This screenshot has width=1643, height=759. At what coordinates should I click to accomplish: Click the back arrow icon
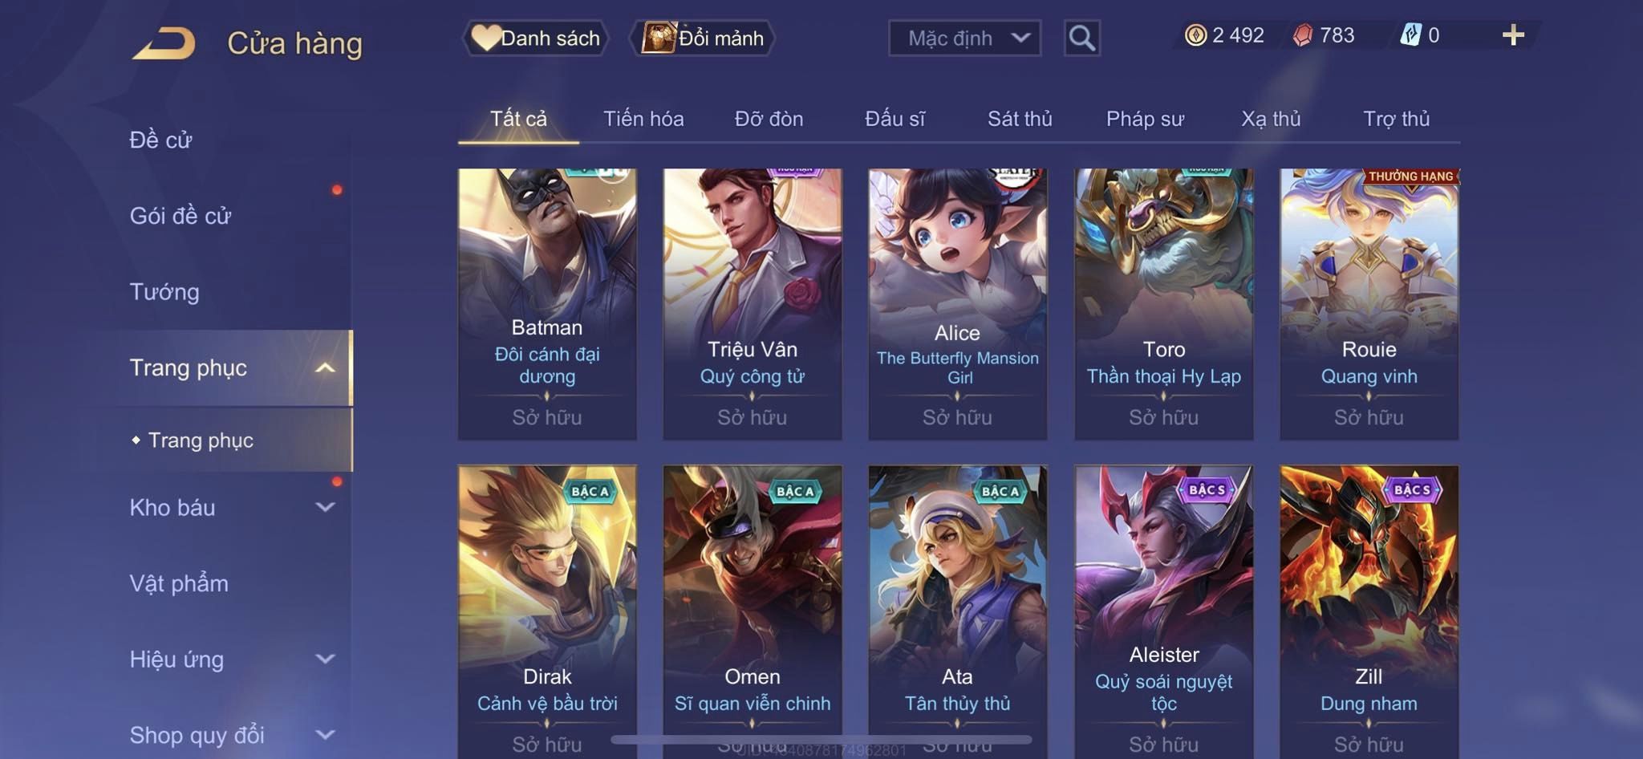click(164, 43)
